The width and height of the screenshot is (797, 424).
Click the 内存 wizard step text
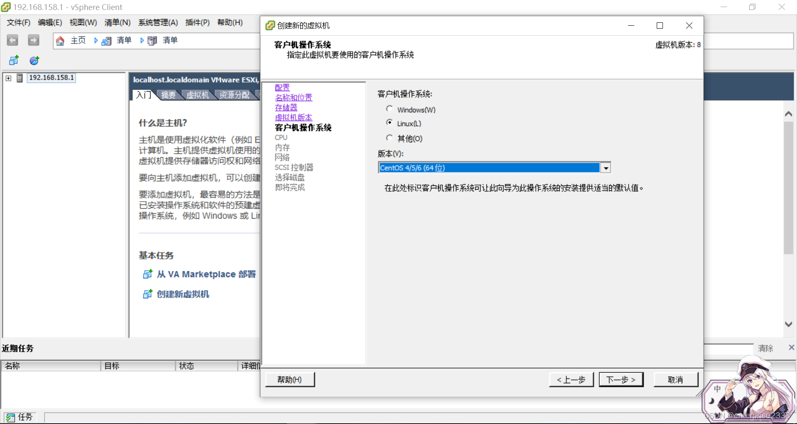click(x=282, y=147)
